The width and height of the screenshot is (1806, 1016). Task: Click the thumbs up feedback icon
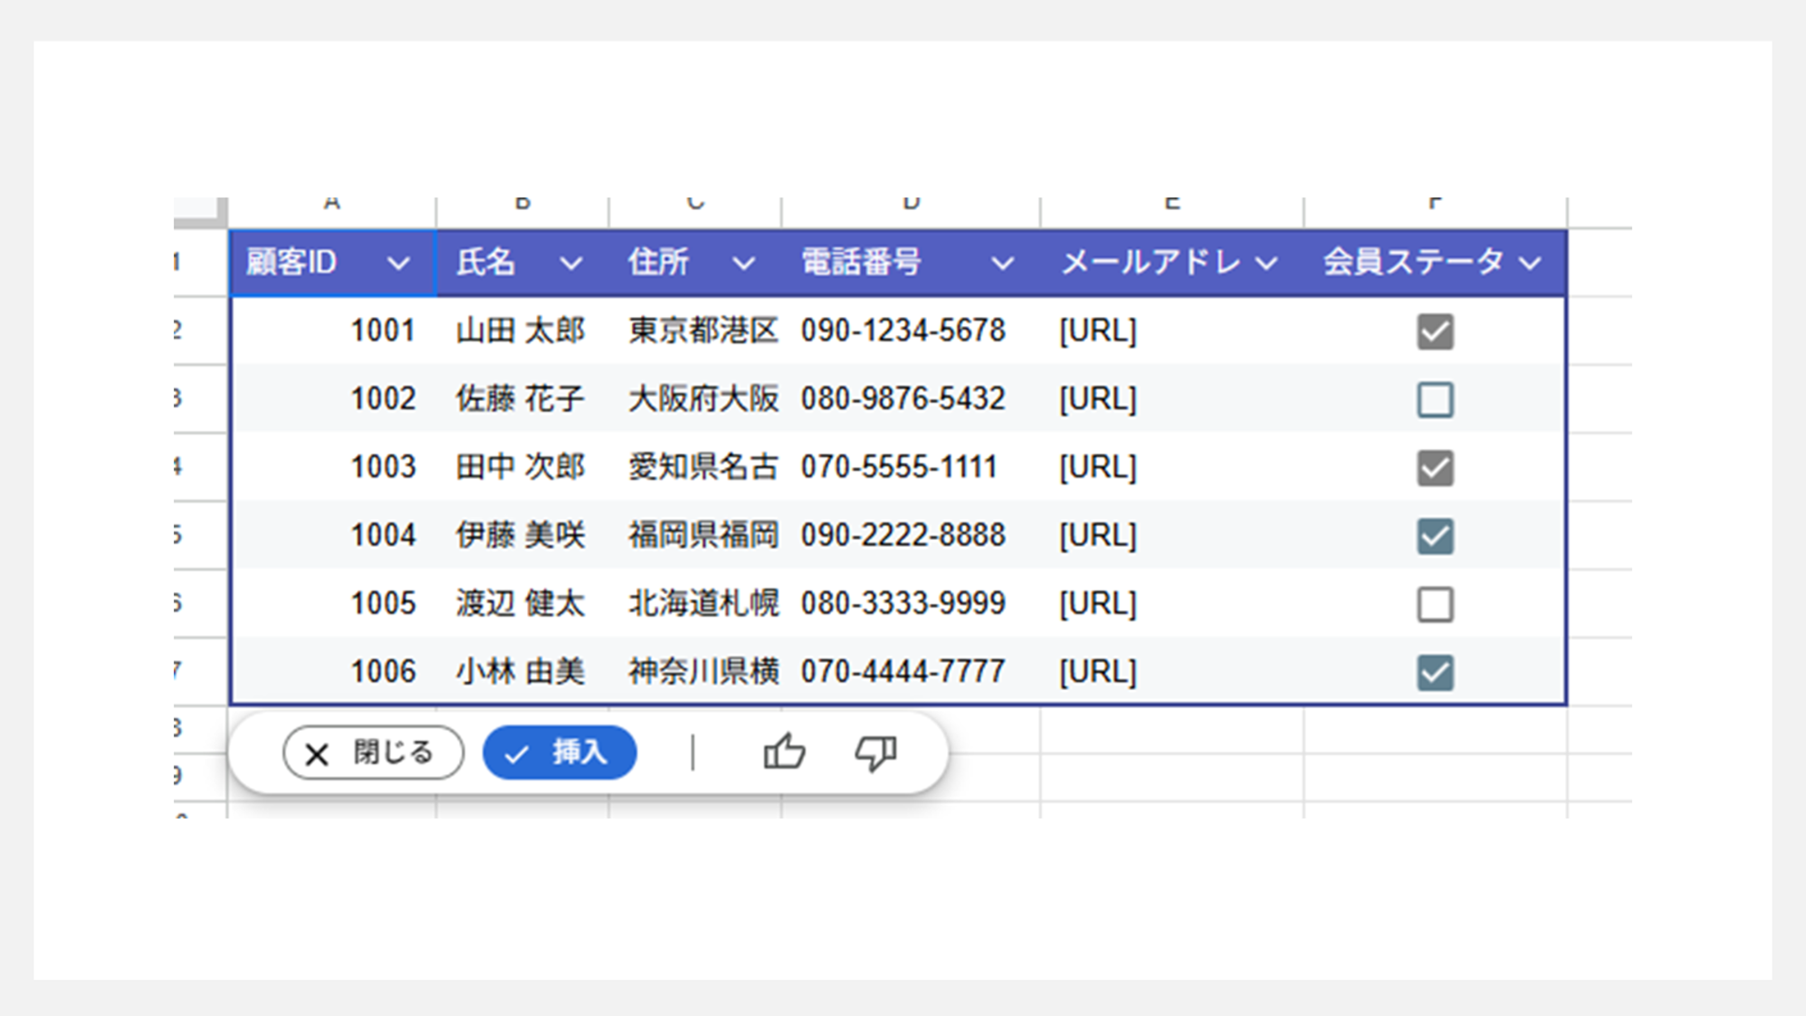click(784, 752)
